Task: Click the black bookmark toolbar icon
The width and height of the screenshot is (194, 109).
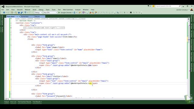Action: point(131,13)
